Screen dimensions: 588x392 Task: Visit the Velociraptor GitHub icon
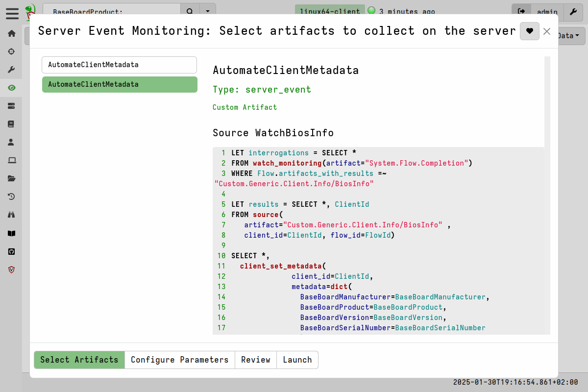(11, 251)
